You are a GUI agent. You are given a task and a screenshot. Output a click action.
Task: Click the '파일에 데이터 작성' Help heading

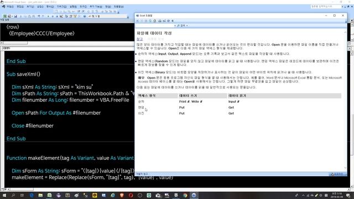coord(154,33)
